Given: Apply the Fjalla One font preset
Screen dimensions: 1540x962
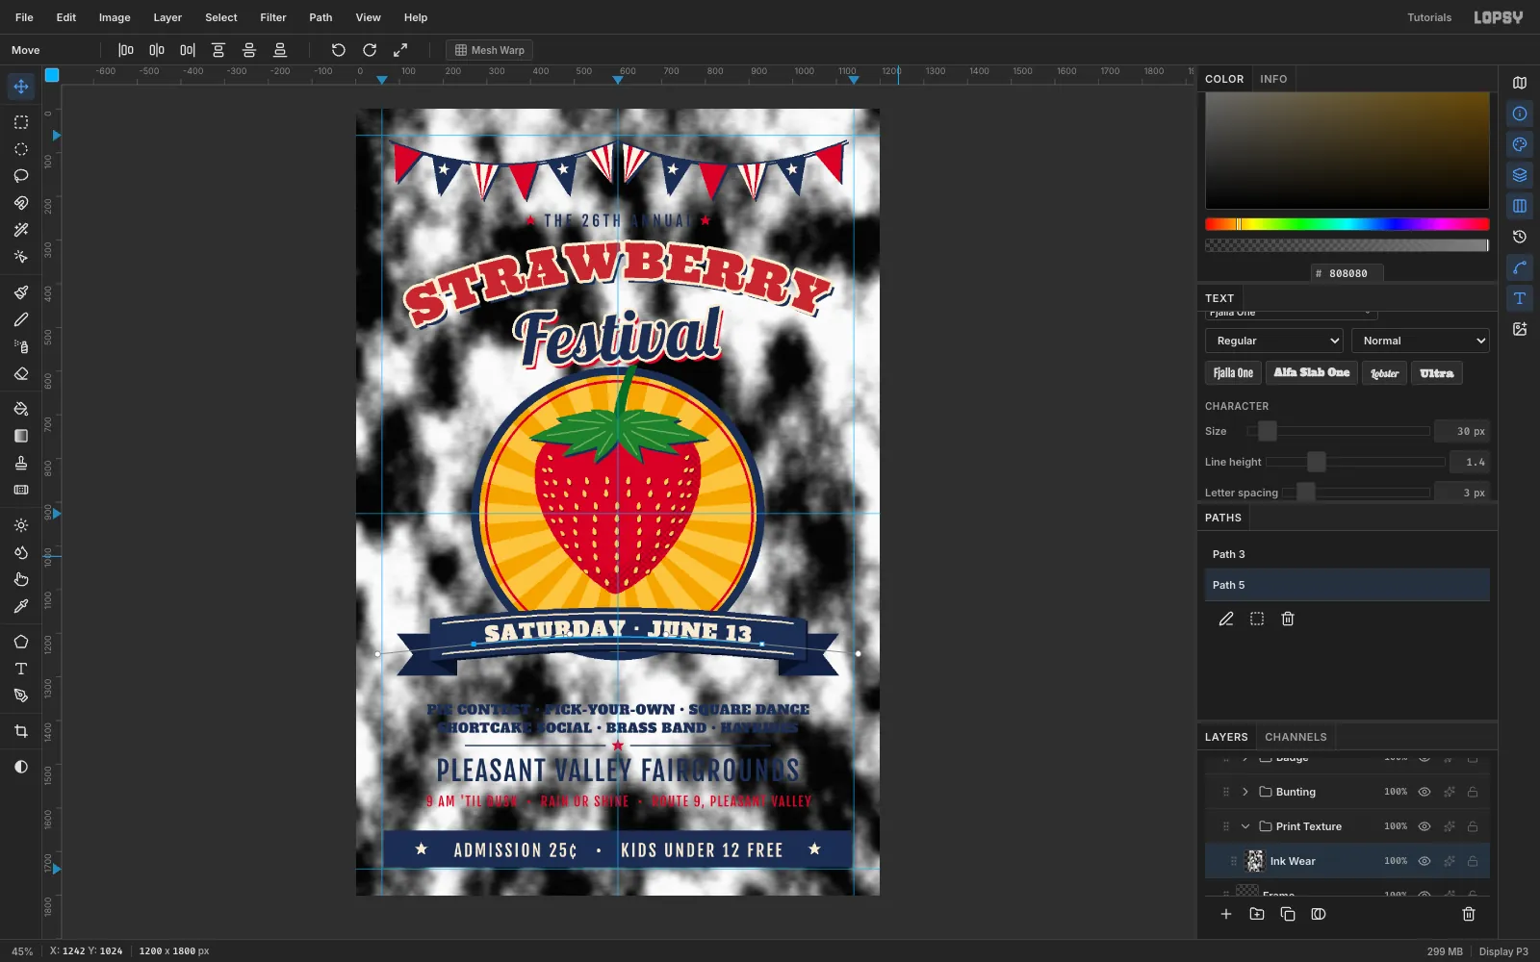Looking at the screenshot, I should (x=1233, y=373).
